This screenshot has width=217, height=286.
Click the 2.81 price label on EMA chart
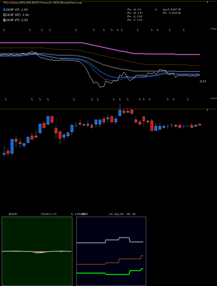203,81
